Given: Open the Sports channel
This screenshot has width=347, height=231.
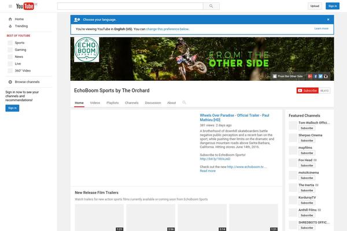Looking at the screenshot, I should click(20, 43).
